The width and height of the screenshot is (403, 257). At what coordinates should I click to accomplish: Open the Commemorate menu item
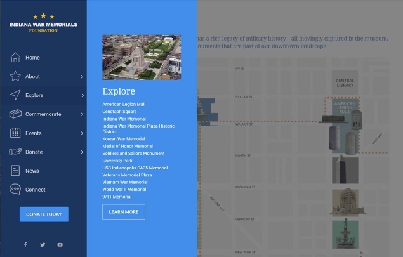click(43, 114)
